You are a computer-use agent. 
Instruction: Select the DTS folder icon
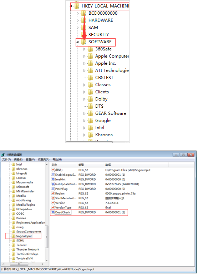(91, 106)
